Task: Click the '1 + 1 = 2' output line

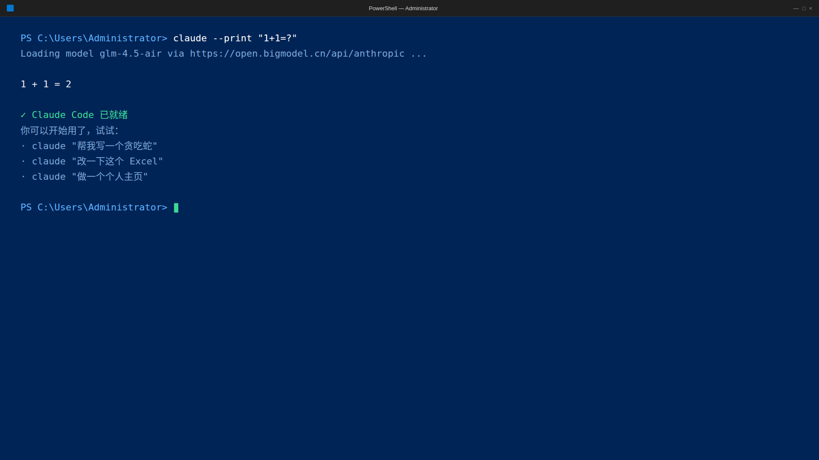Action: (x=46, y=84)
